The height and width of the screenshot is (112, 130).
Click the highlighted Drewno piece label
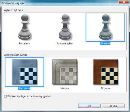(105, 44)
